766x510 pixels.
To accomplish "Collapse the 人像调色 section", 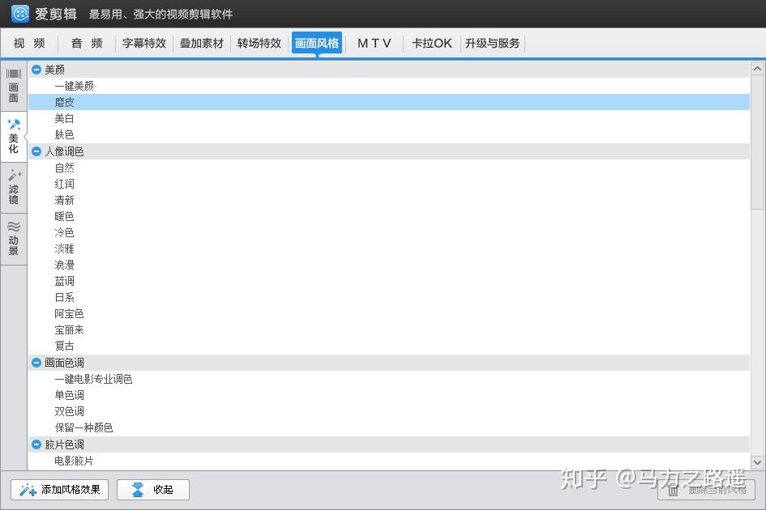I will [37, 151].
